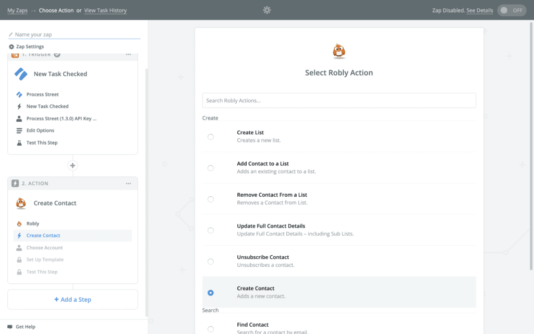Click the small Robly icon in action step
Image resolution: width=534 pixels, height=334 pixels.
[19, 223]
